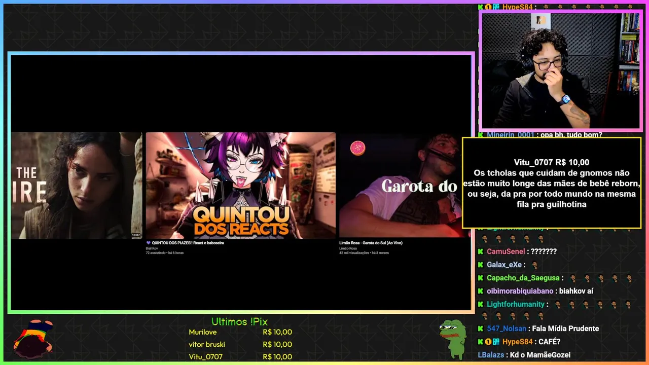Click the Kick badge beside Capacho_da_Saegusa
This screenshot has height=365, width=649.
pos(481,278)
